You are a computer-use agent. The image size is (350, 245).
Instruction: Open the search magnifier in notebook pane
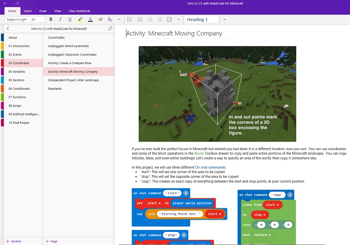pos(110,28)
